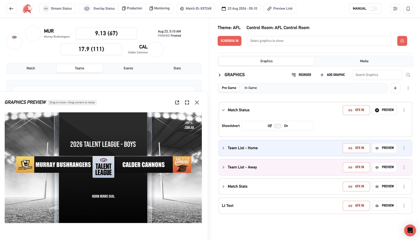The image size is (420, 240).
Task: Click the red lion logo
Action: click(x=27, y=9)
